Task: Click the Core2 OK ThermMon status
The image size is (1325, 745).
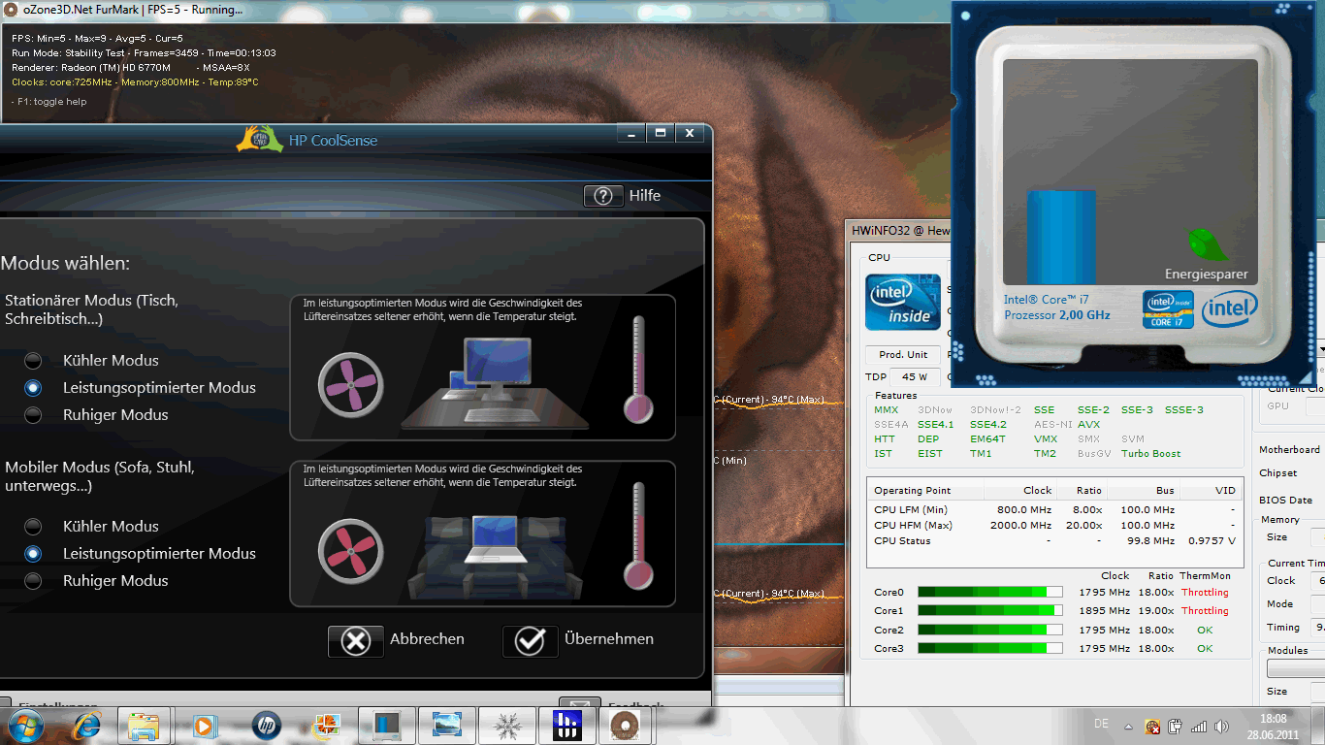Action: [x=1205, y=630]
